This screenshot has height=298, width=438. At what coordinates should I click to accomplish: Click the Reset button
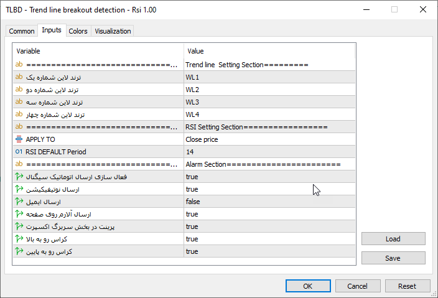point(407,286)
